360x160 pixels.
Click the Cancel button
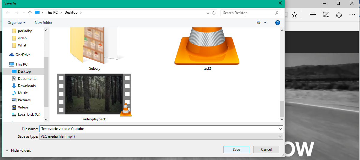click(266, 150)
